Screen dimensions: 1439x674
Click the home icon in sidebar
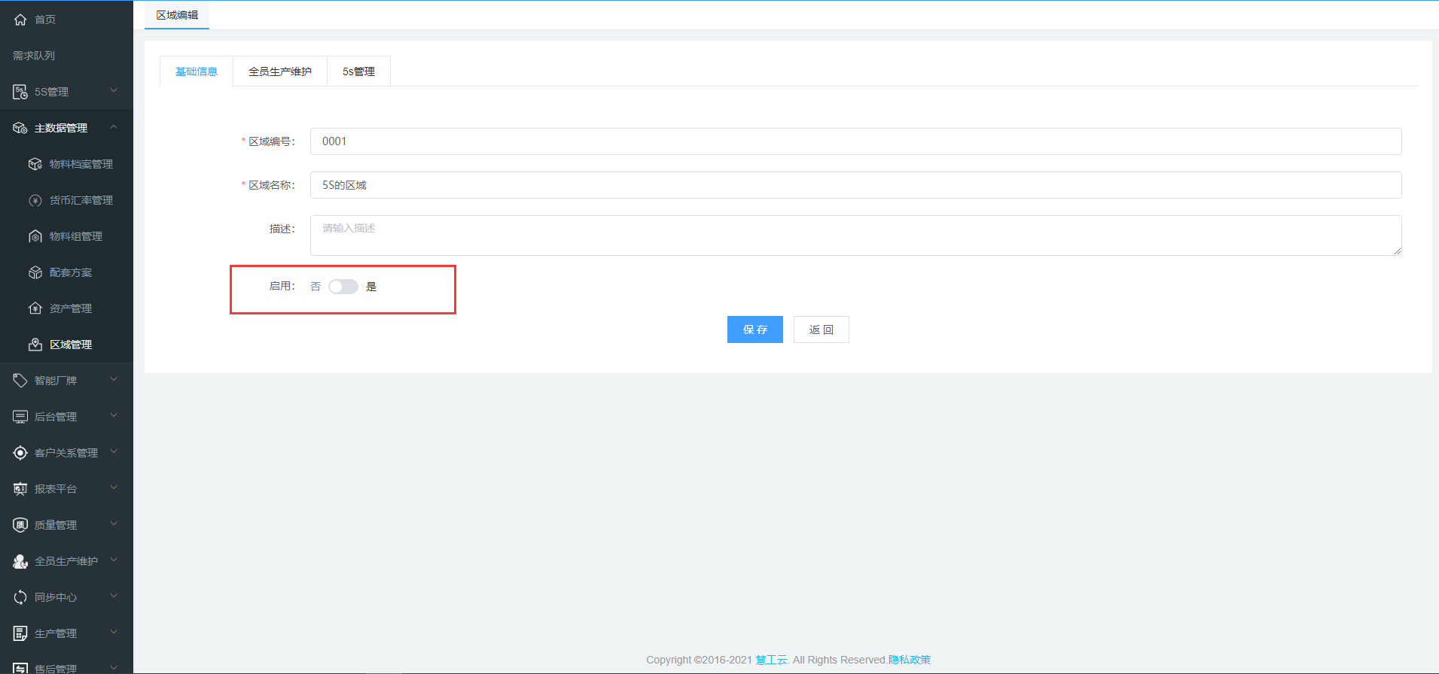pos(20,20)
